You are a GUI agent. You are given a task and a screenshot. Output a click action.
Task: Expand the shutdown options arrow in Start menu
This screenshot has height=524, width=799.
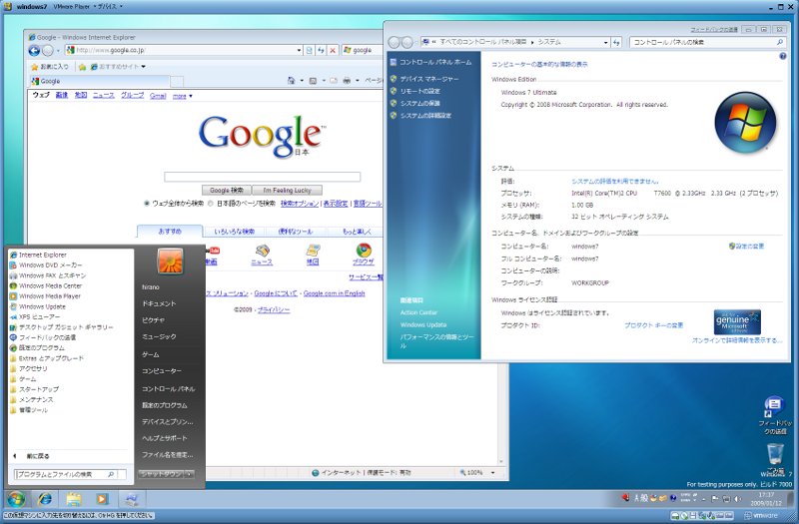pos(189,474)
